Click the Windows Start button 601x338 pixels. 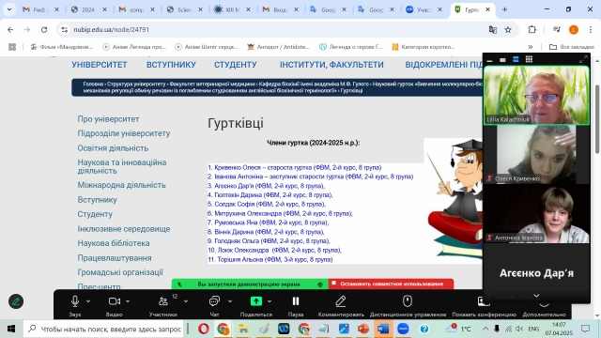click(11, 329)
